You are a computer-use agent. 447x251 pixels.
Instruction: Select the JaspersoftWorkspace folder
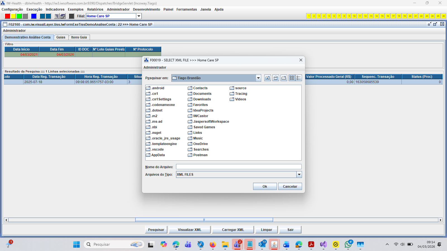(x=211, y=122)
